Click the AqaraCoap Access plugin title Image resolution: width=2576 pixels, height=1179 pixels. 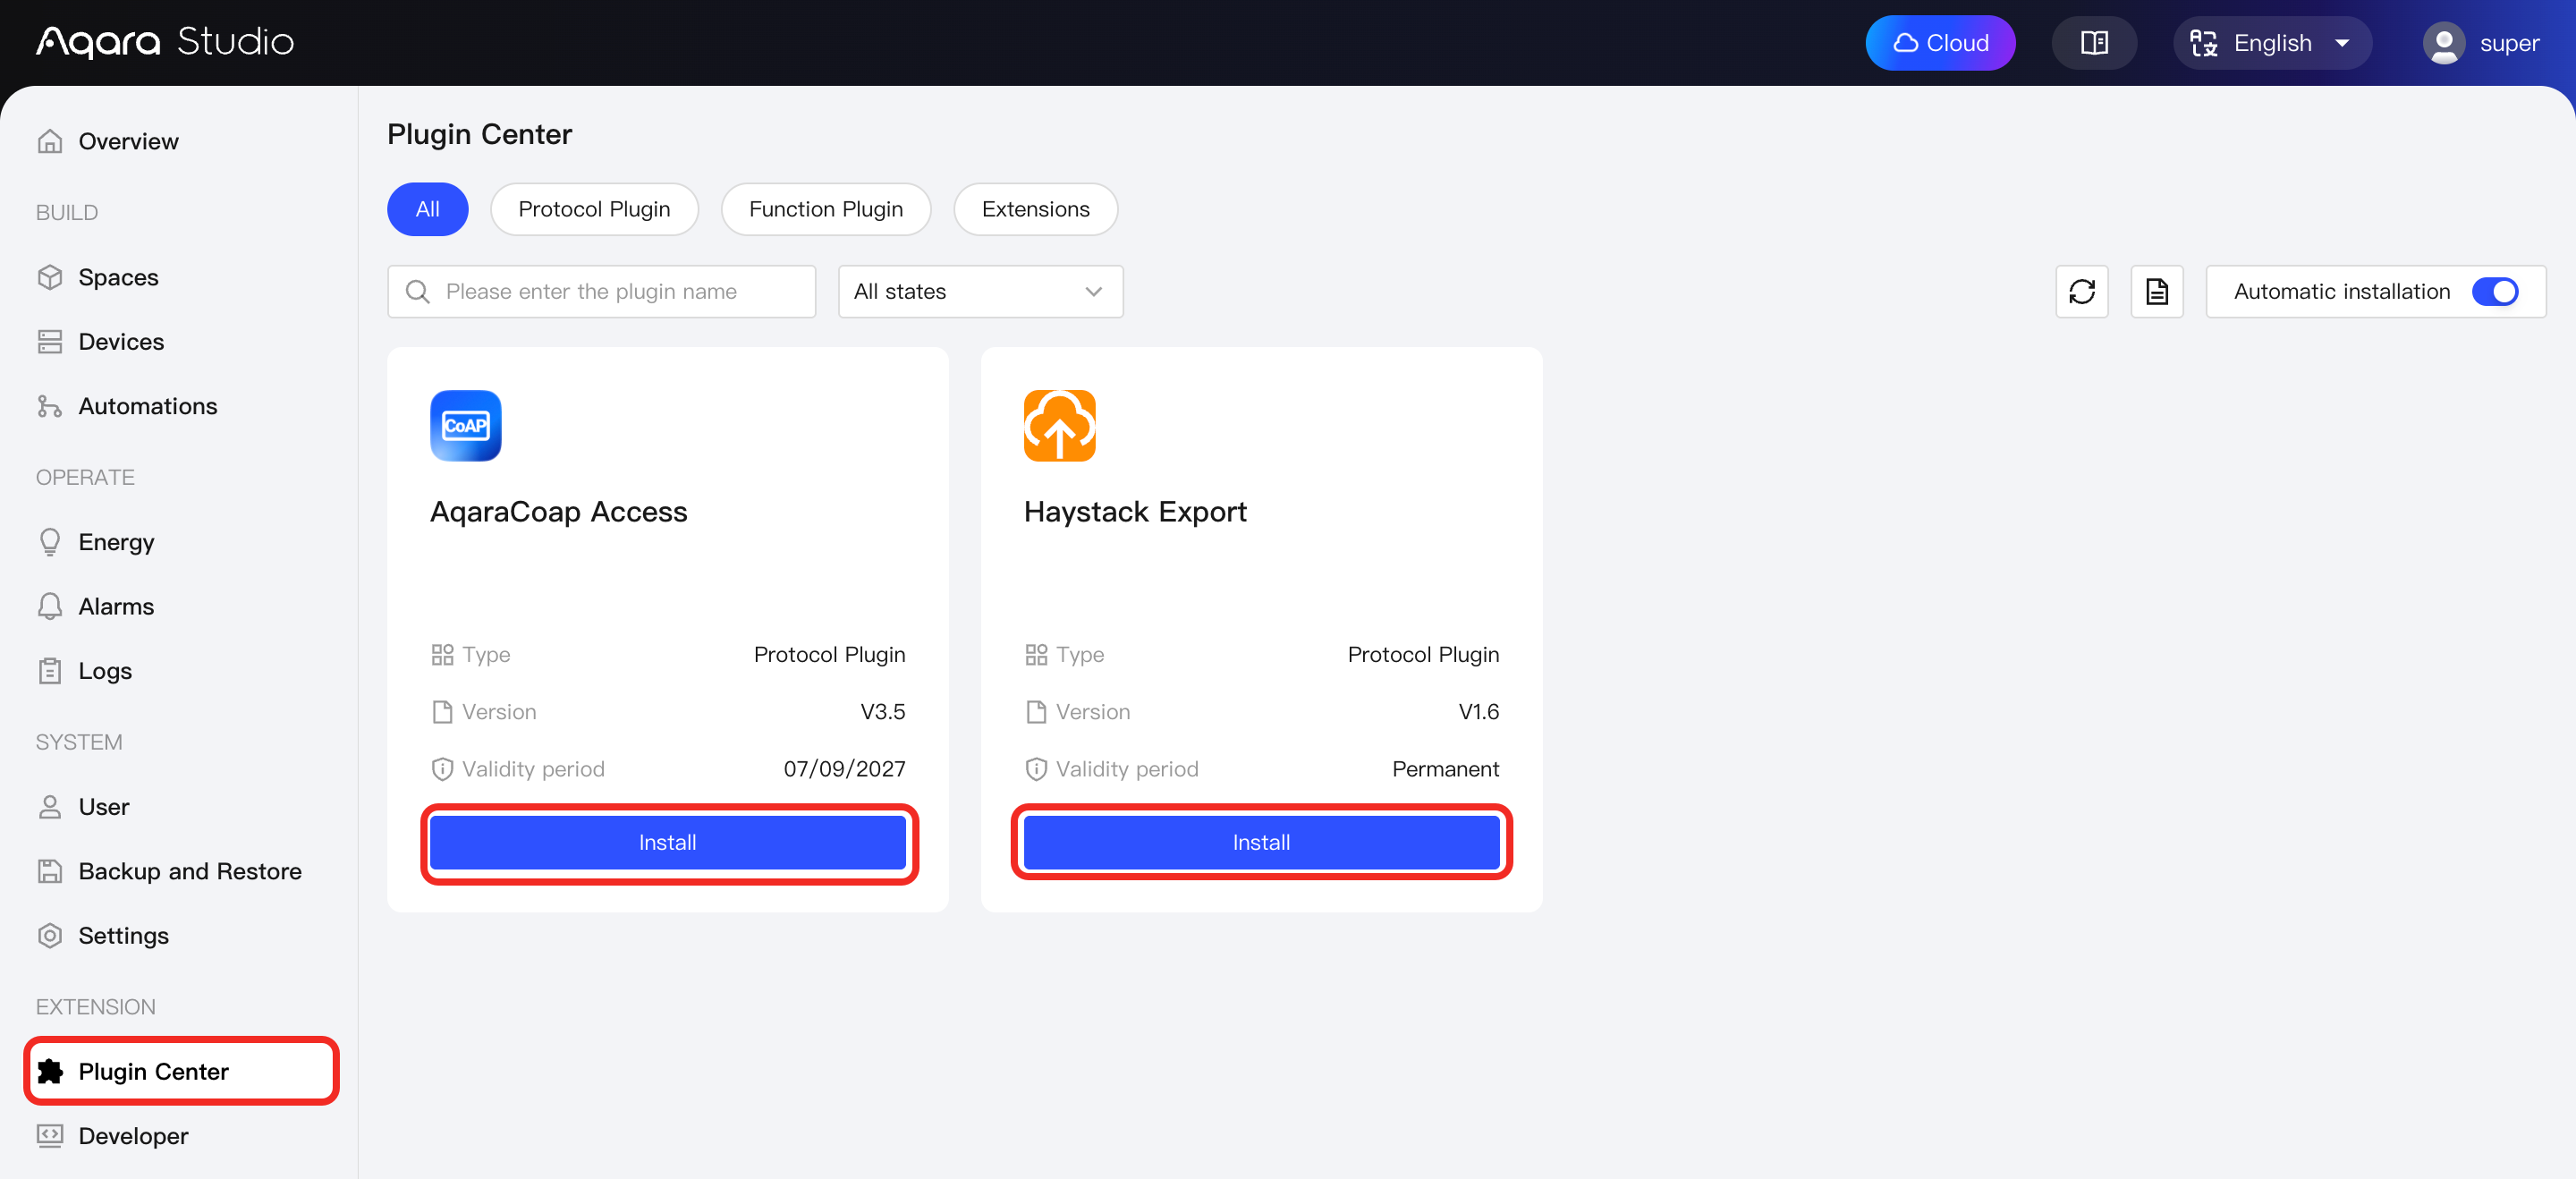click(x=559, y=511)
